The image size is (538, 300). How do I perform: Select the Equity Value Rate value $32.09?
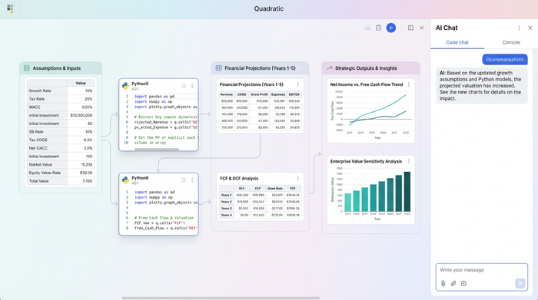(86, 173)
